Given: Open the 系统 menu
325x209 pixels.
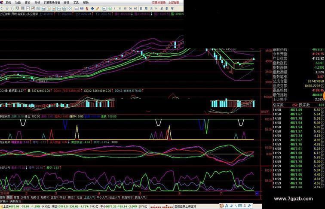Looking at the screenshot, I should pos(8,3).
